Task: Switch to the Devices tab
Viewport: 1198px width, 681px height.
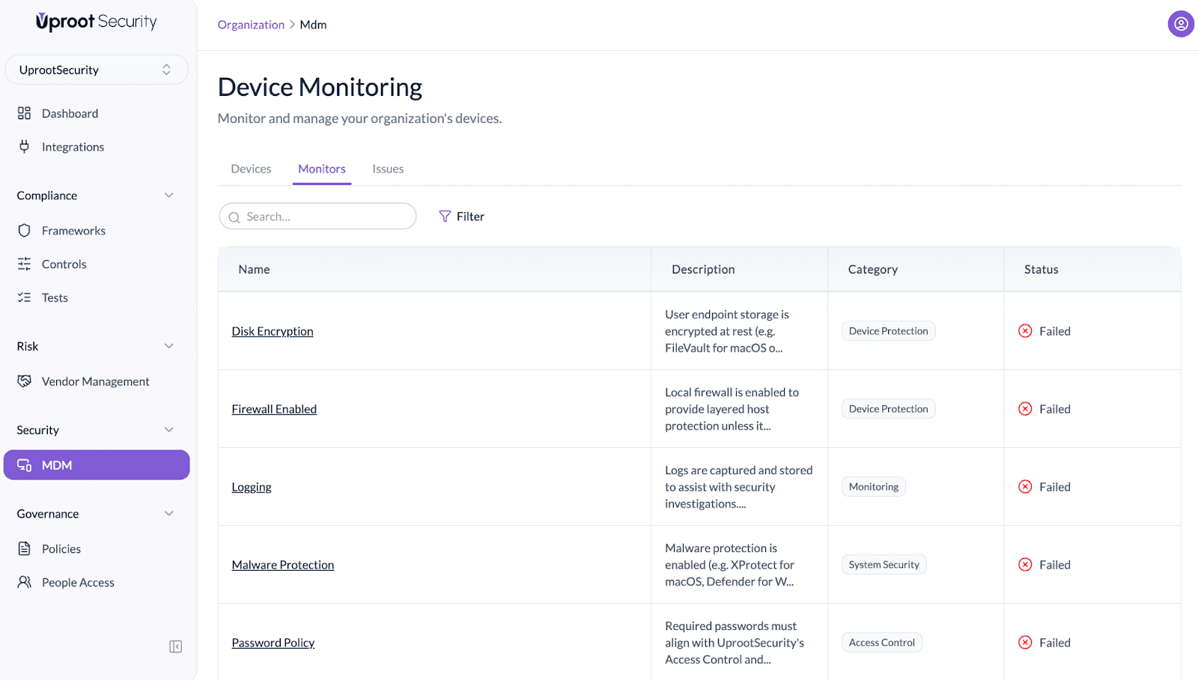Action: point(251,169)
